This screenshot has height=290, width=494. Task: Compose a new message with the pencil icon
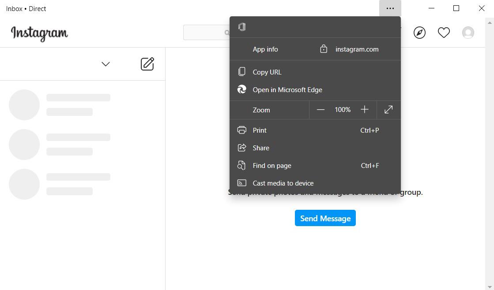click(x=147, y=64)
